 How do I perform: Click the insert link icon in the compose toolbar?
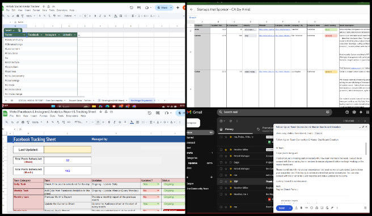[x=306, y=208]
